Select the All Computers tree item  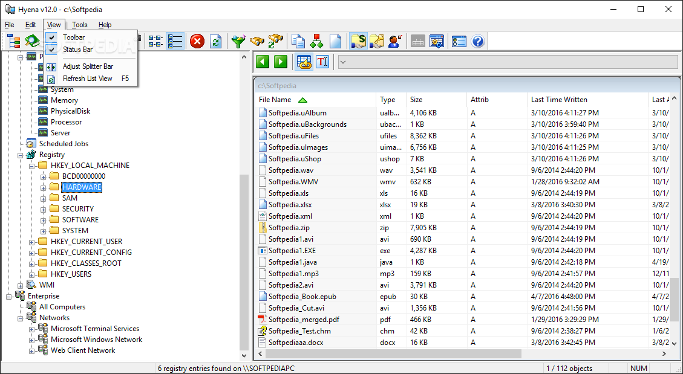pyautogui.click(x=62, y=307)
